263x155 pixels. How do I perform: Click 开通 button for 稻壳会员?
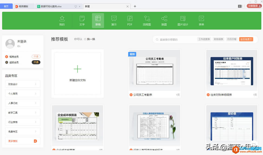point(36,57)
